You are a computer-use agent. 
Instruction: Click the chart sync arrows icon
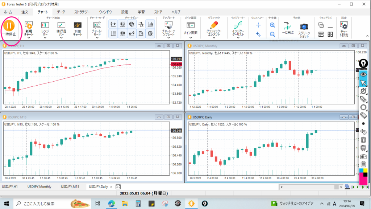tap(141, 24)
